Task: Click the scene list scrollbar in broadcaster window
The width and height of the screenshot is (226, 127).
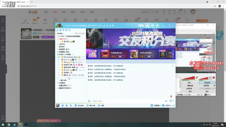Action: 180,85
